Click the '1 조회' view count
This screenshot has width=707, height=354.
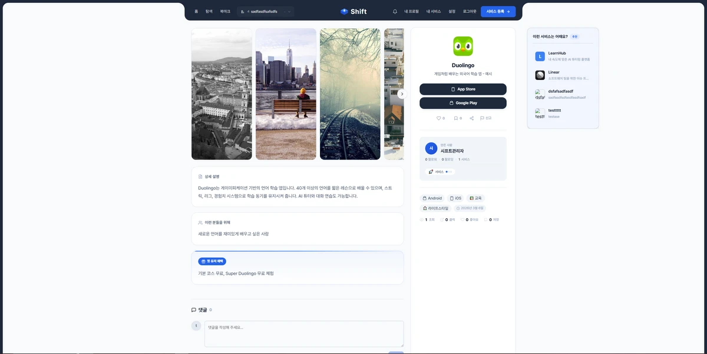427,219
